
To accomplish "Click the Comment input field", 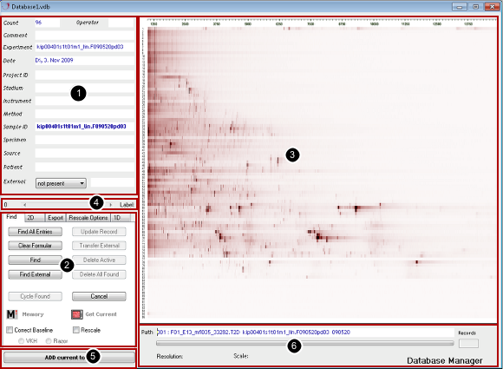I will coord(85,35).
